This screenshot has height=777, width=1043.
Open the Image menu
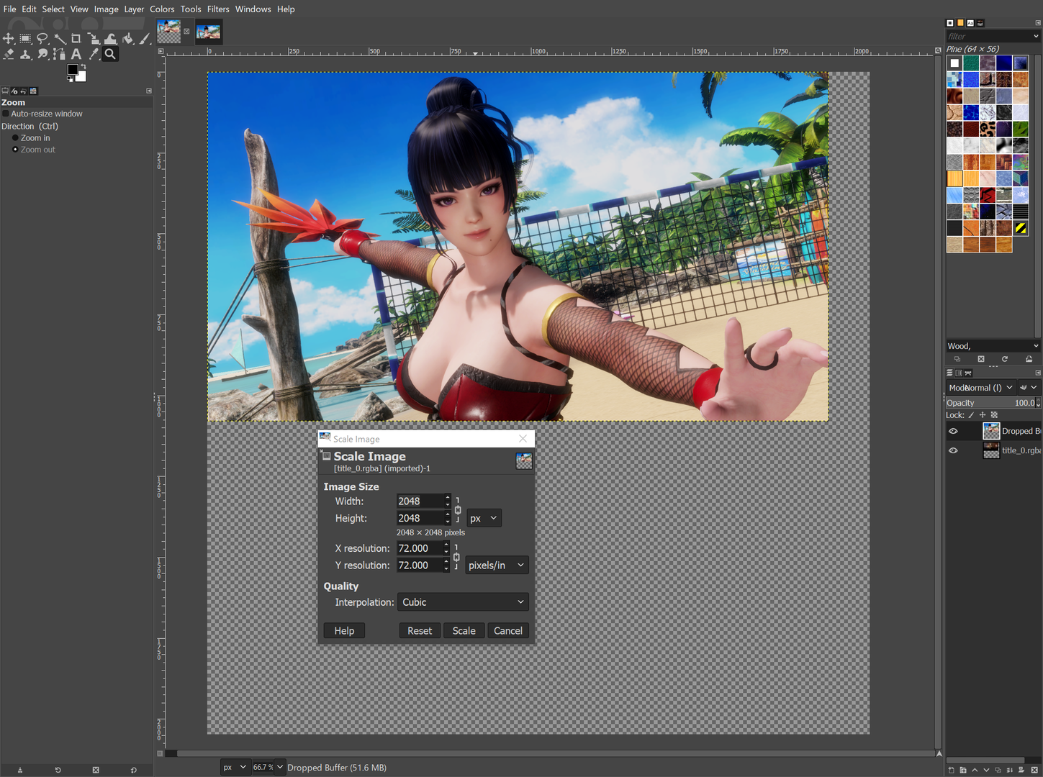[x=106, y=9]
